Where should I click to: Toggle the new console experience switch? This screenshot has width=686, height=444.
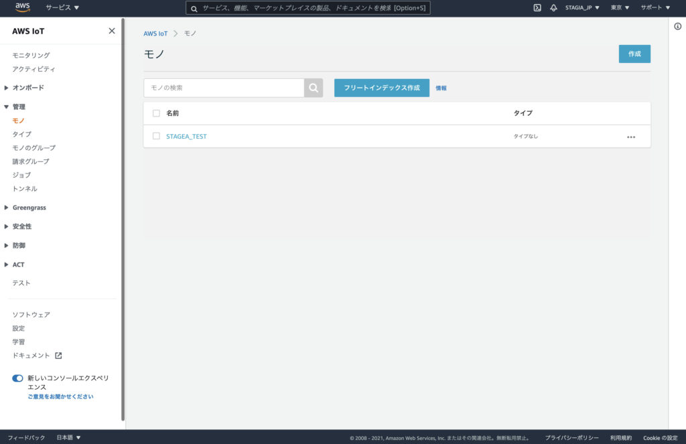[18, 378]
